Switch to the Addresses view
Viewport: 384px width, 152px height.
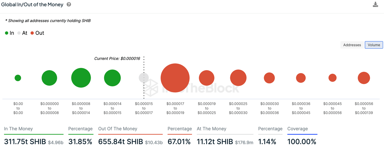pos(352,45)
